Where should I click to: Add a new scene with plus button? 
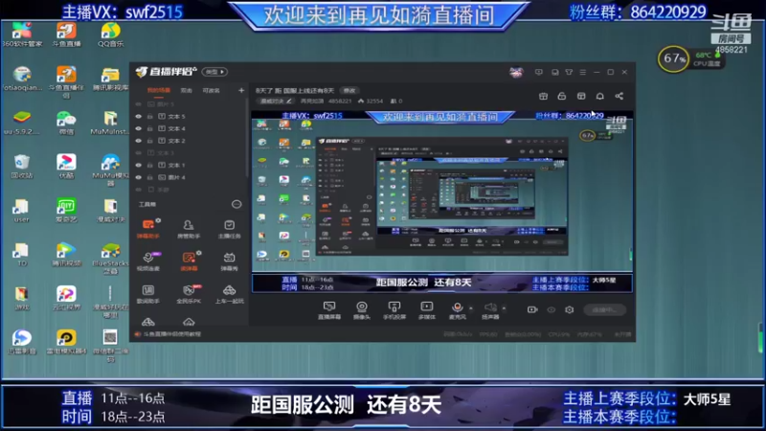pos(241,90)
